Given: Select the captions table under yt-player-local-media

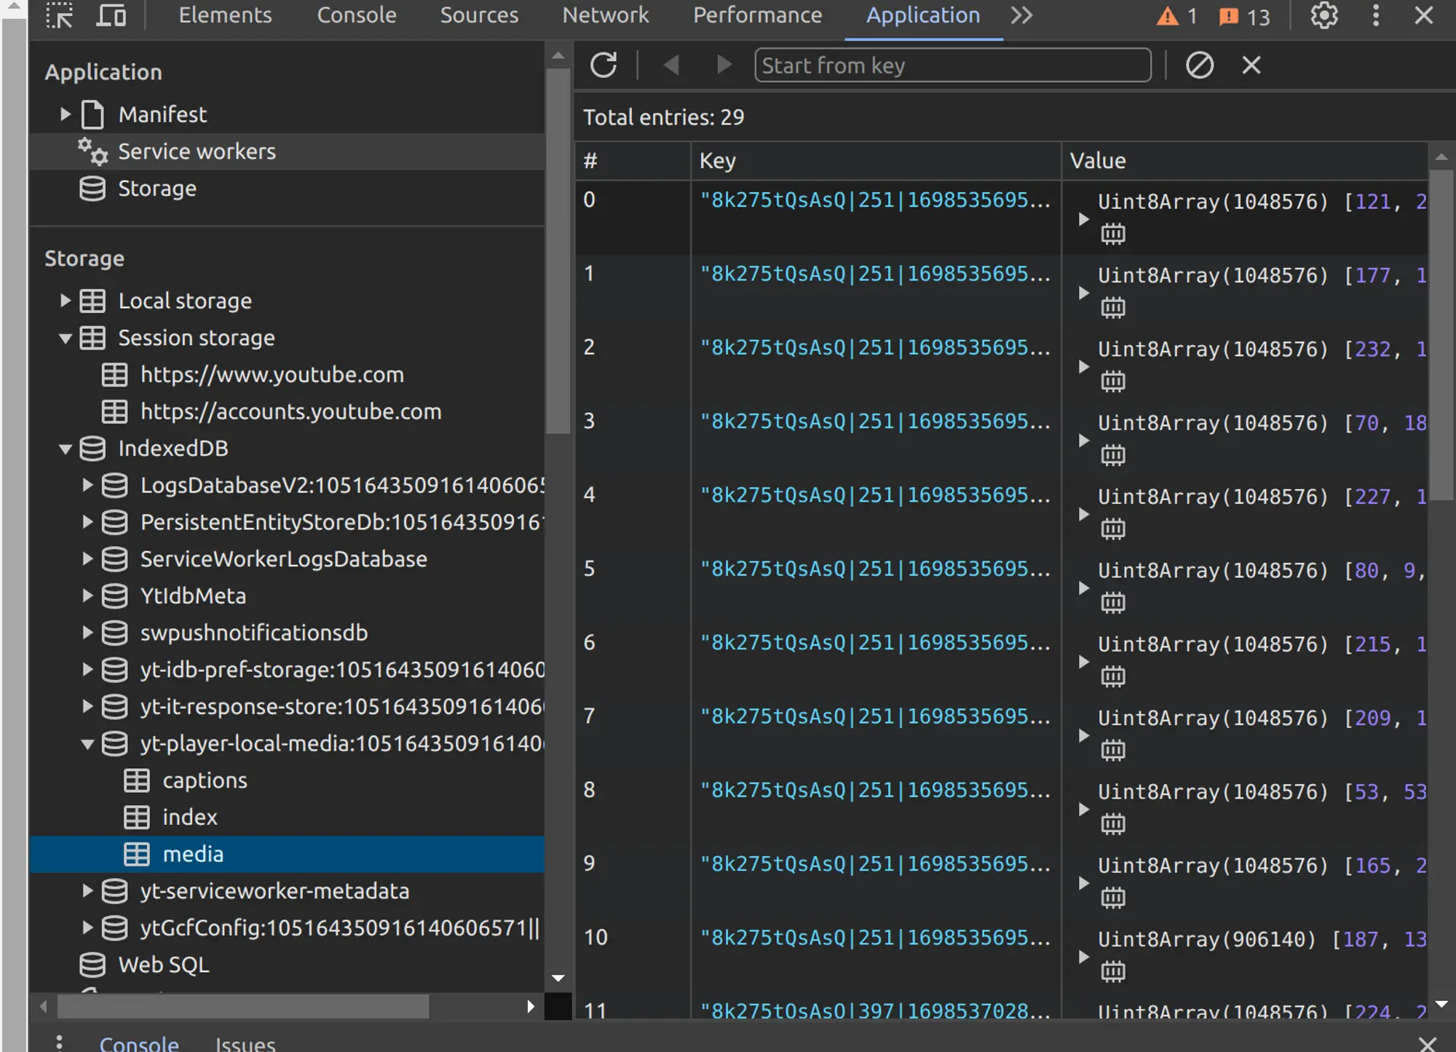Looking at the screenshot, I should pyautogui.click(x=204, y=780).
